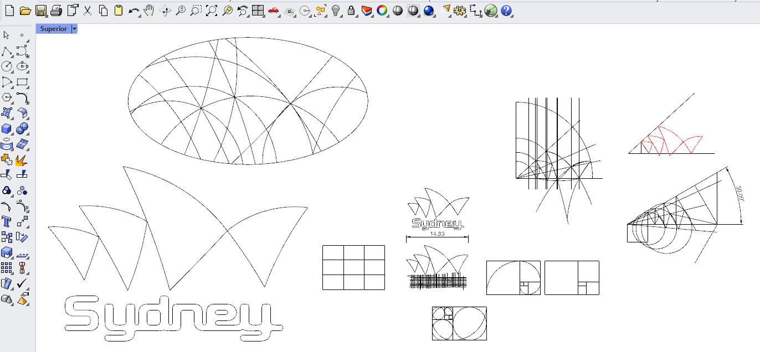Create a new document with the blank page icon
This screenshot has width=760, height=352.
[9, 11]
